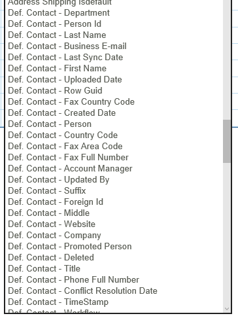Click the list scrollbar thumb
Image resolution: width=238 pixels, height=318 pixels.
pos(227,141)
